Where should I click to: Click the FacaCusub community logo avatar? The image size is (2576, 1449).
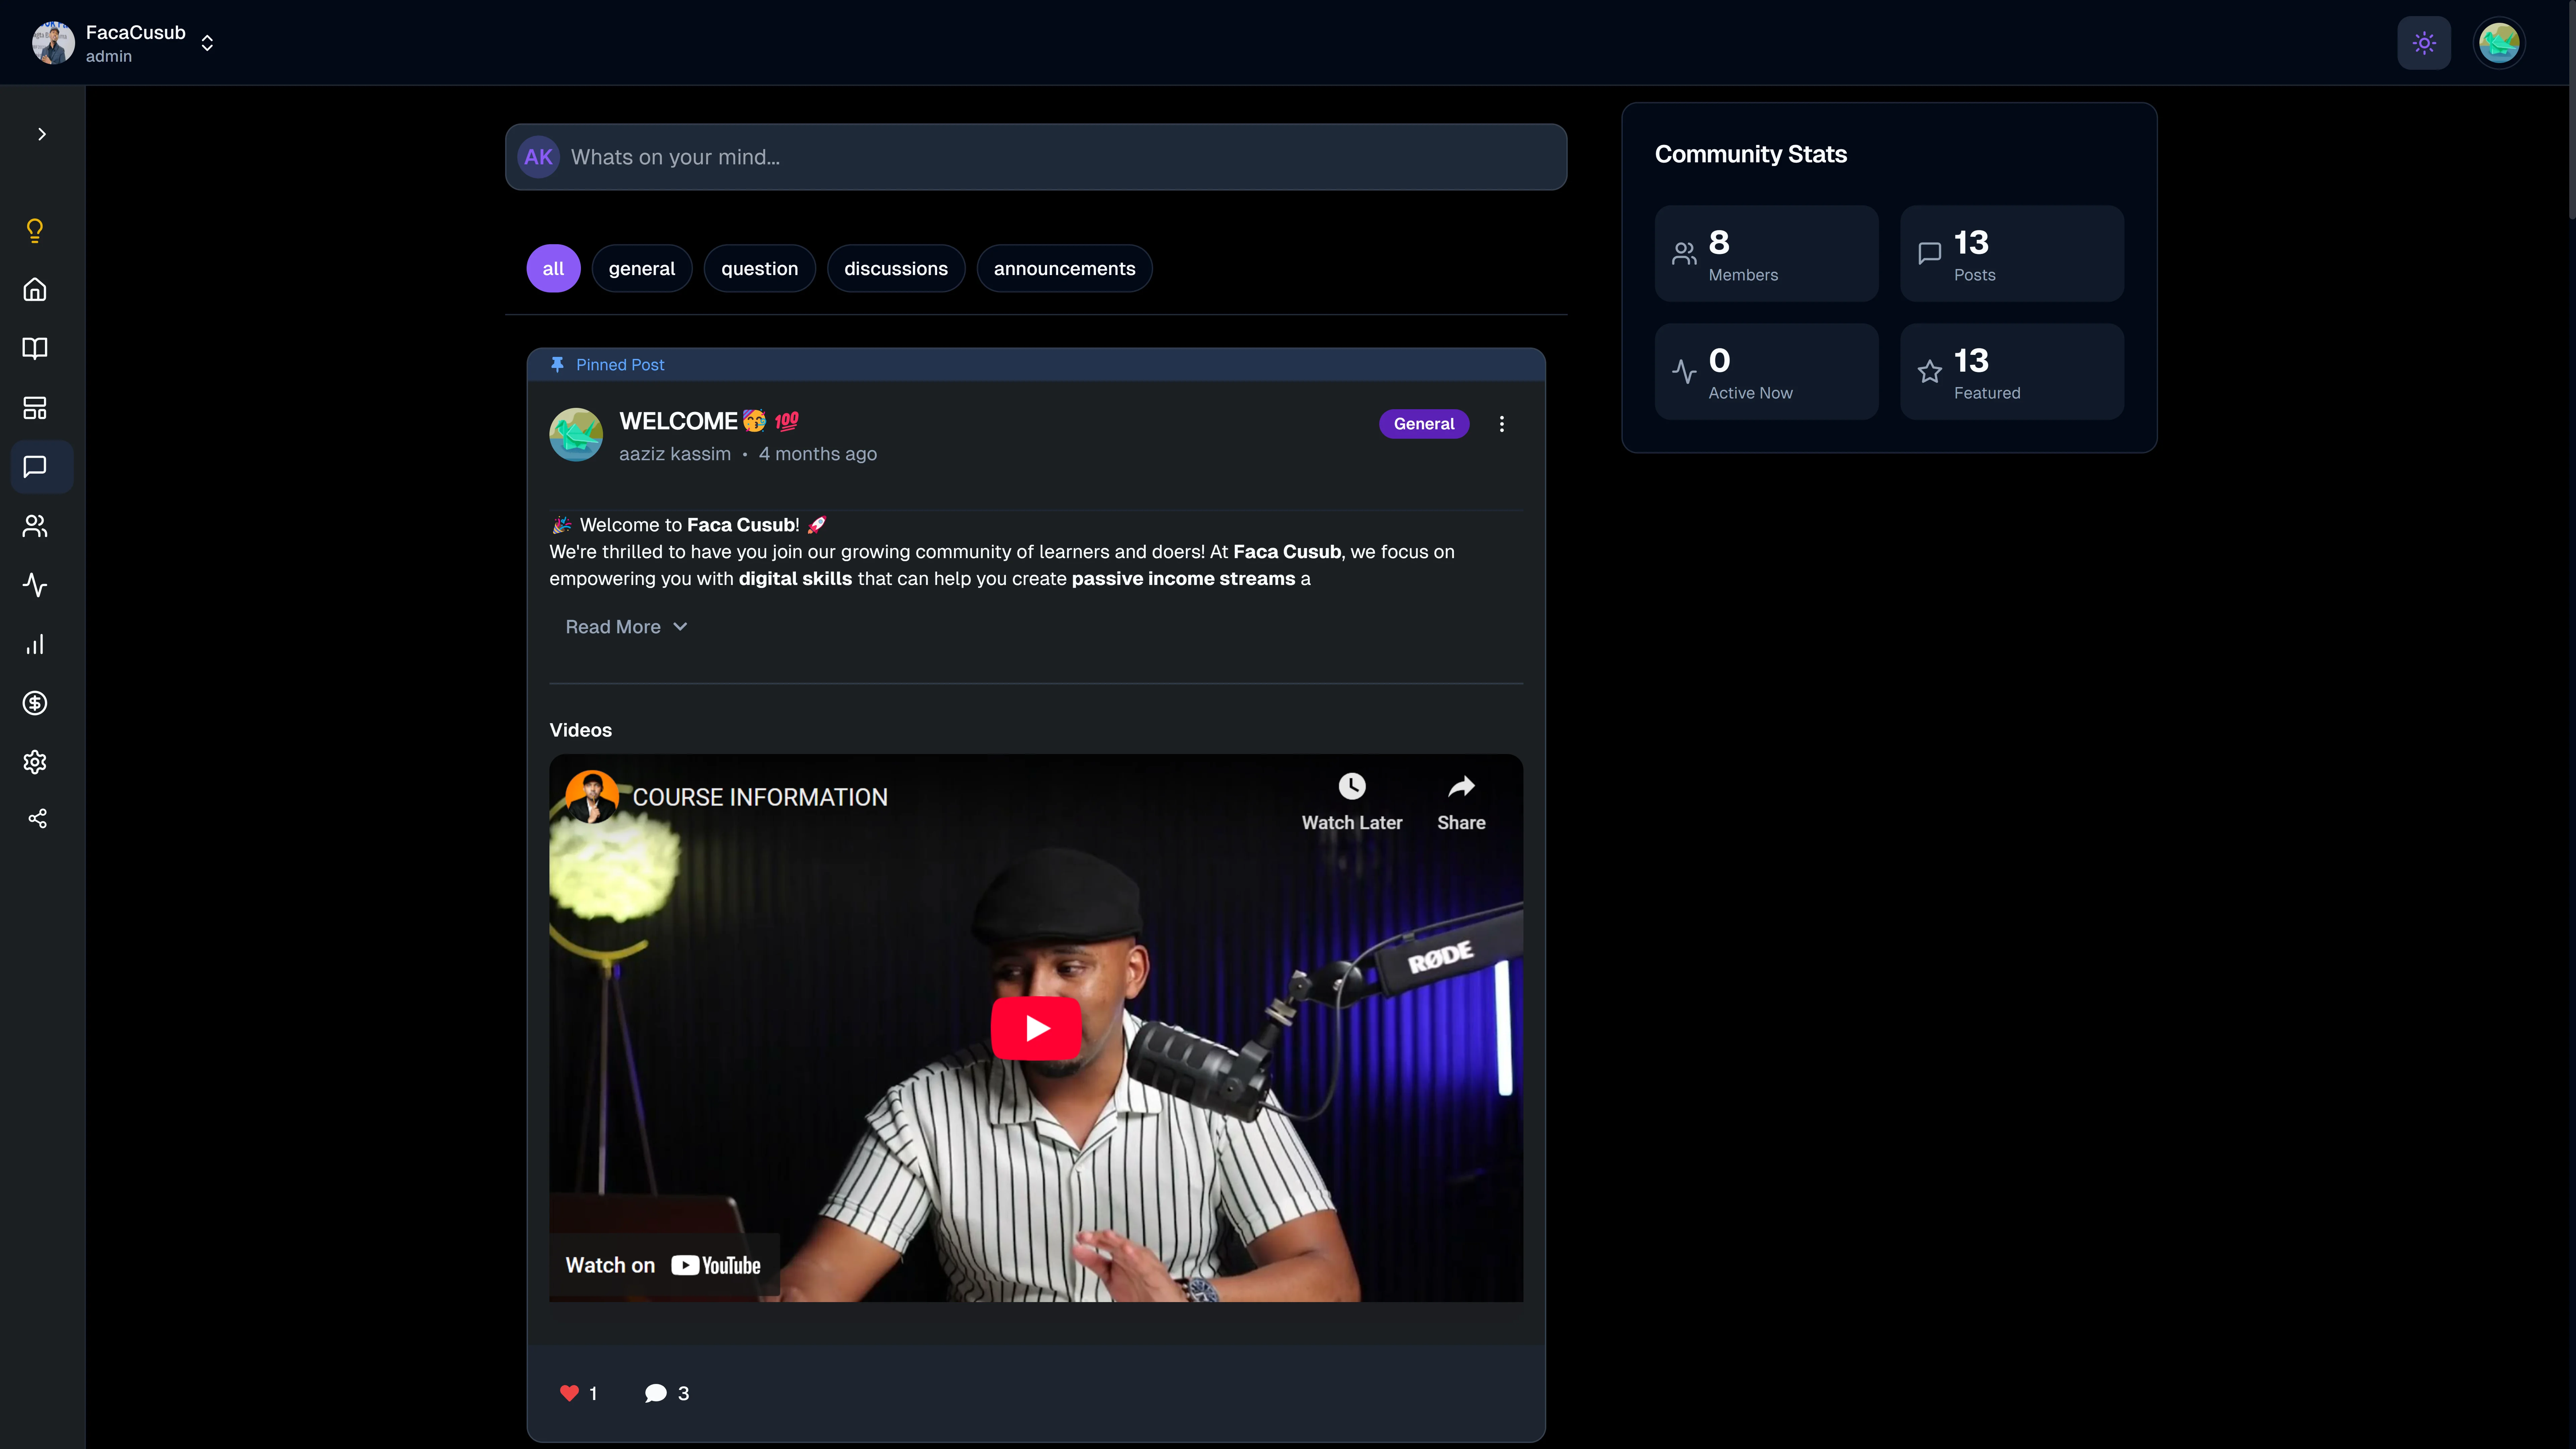click(x=53, y=43)
